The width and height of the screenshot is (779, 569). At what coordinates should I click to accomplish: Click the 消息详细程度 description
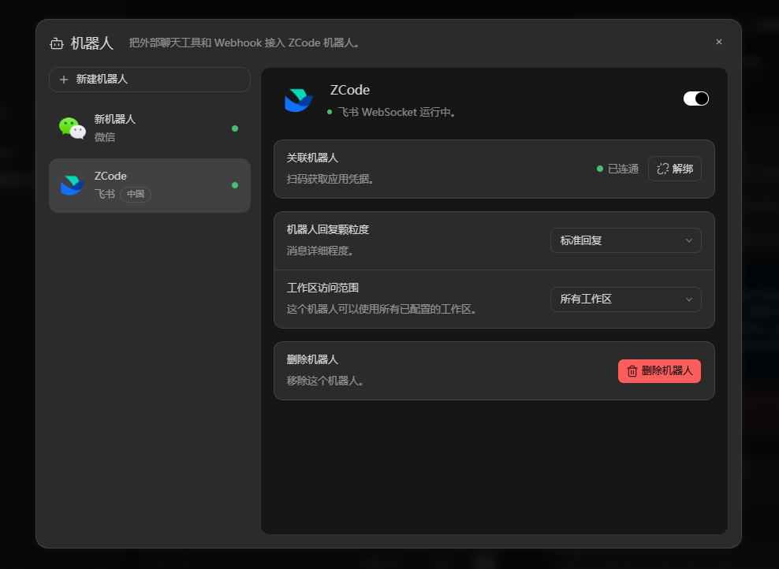coord(320,251)
